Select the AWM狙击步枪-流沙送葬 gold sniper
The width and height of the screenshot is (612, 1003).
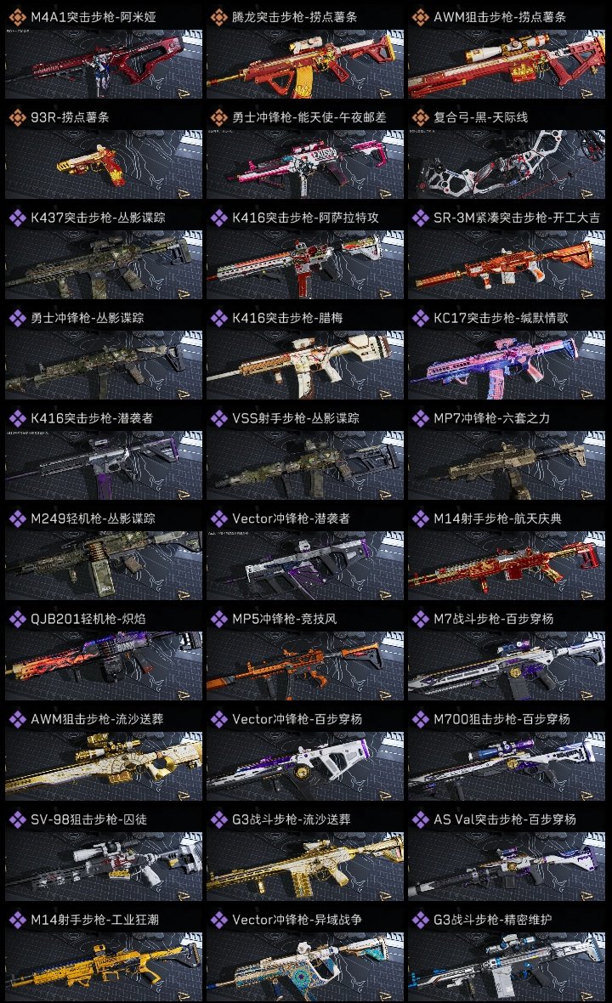104,767
